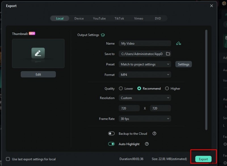Disable the Auto Highlight toggle
227x166 pixels.
[111, 144]
